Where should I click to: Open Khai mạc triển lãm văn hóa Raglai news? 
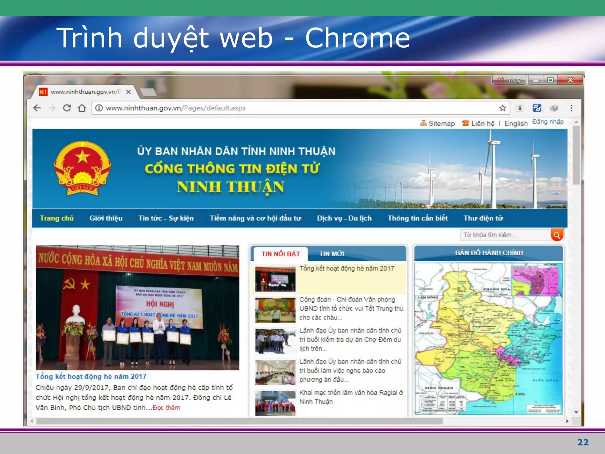[351, 397]
